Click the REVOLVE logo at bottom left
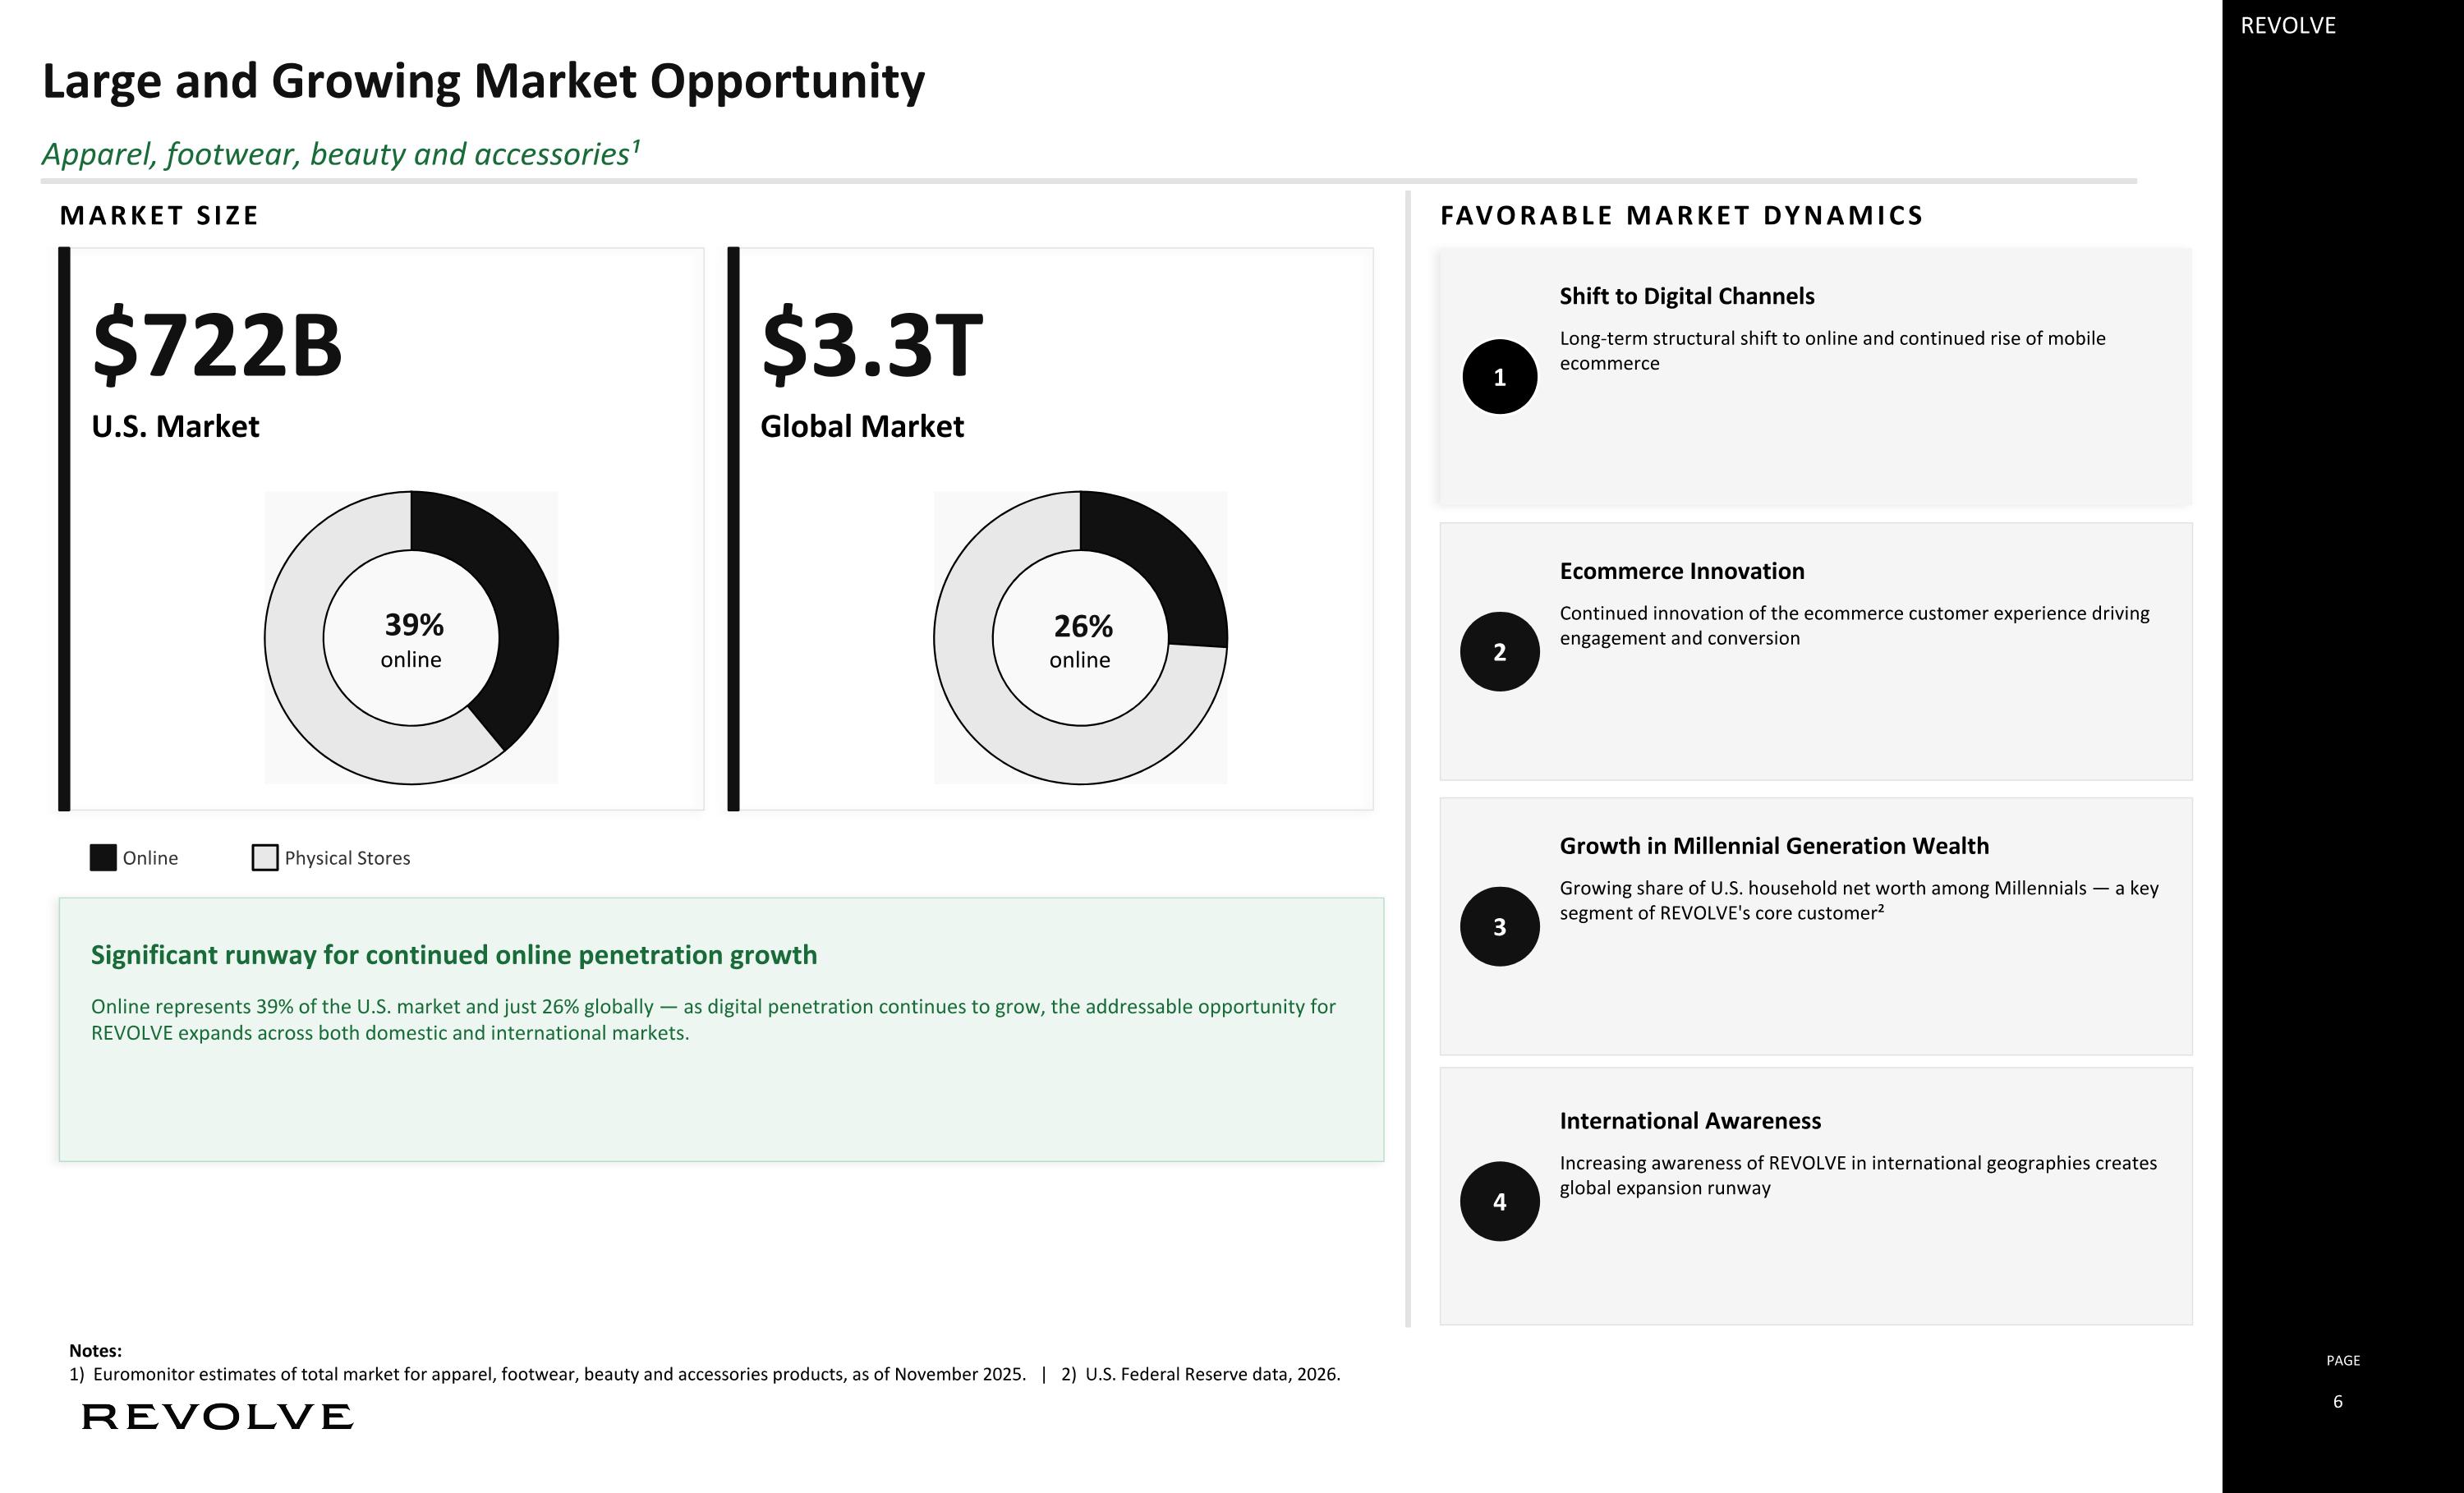The height and width of the screenshot is (1493, 2464). click(217, 1416)
